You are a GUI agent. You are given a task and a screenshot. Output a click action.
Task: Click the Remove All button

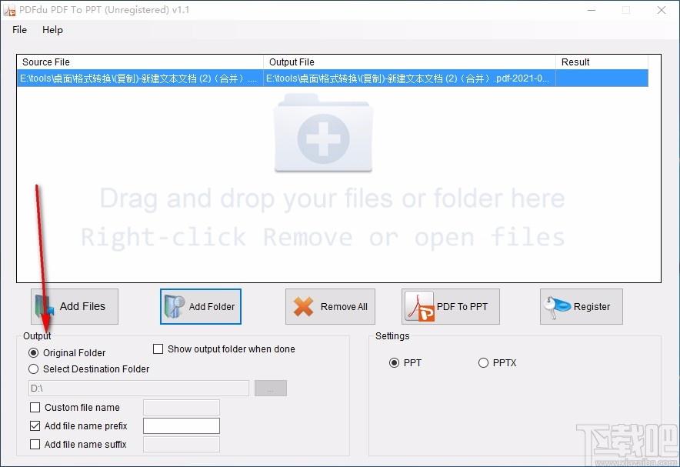click(330, 306)
